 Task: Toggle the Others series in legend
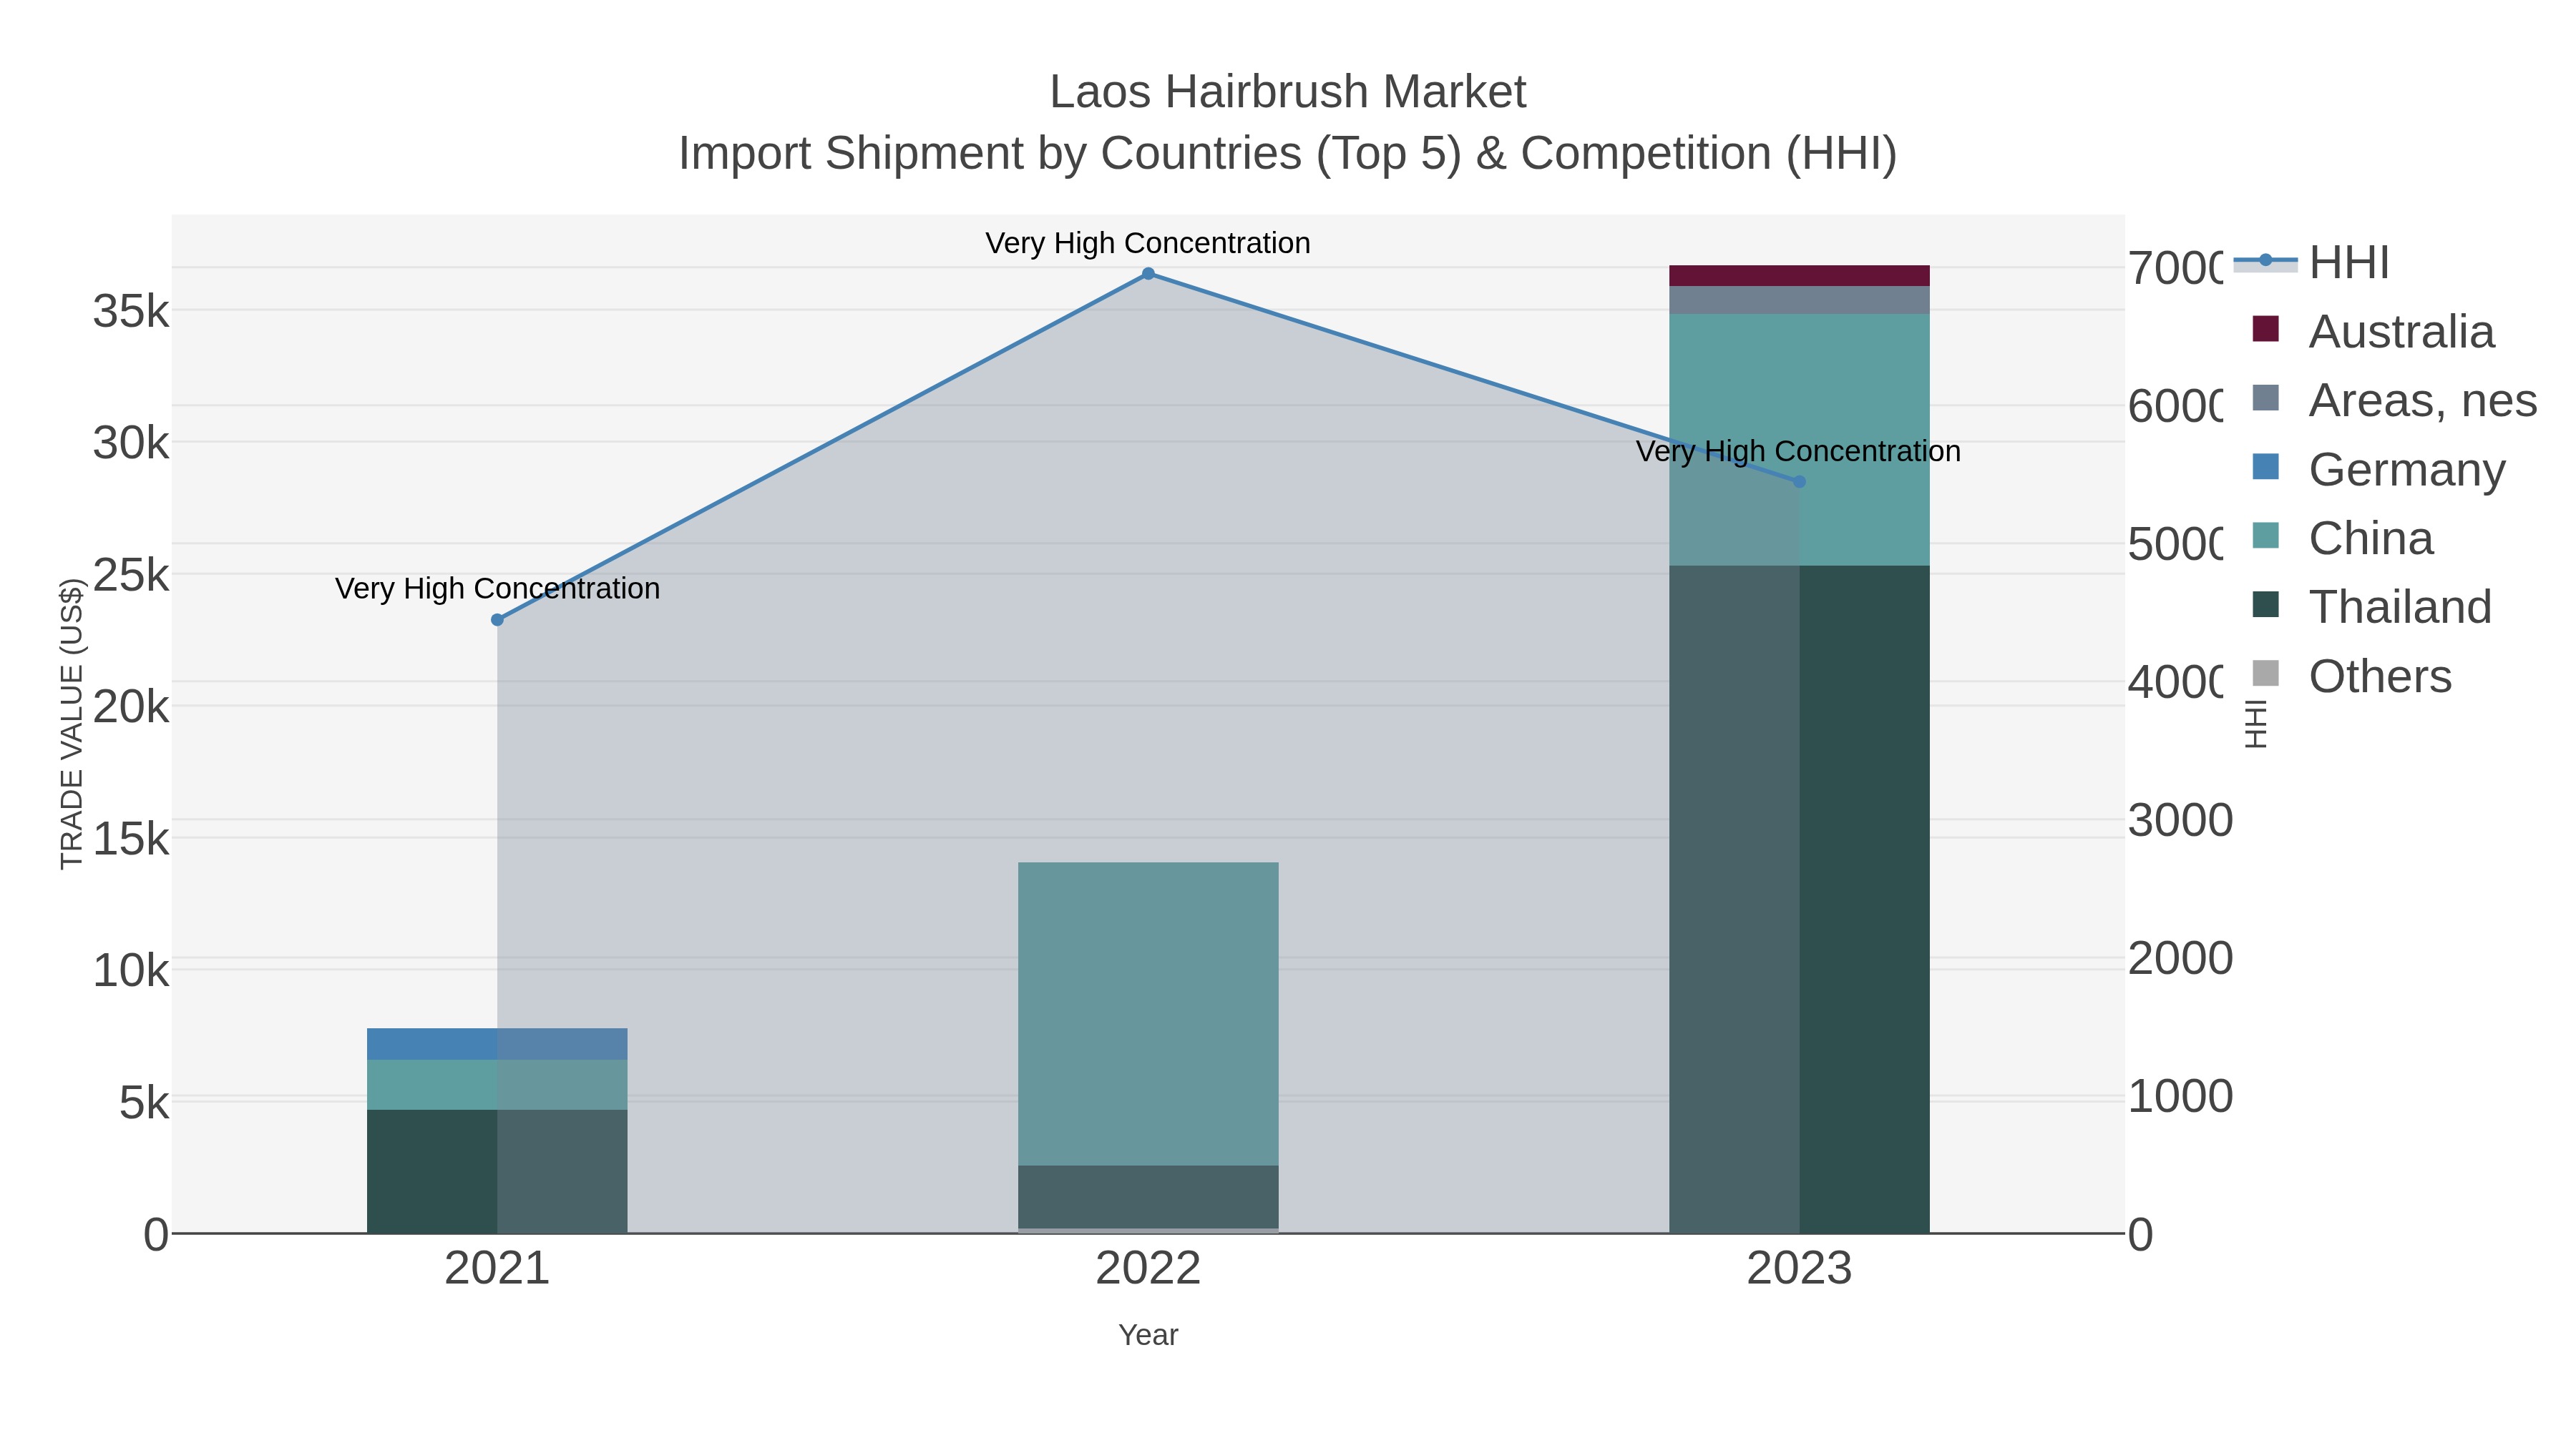2351,676
